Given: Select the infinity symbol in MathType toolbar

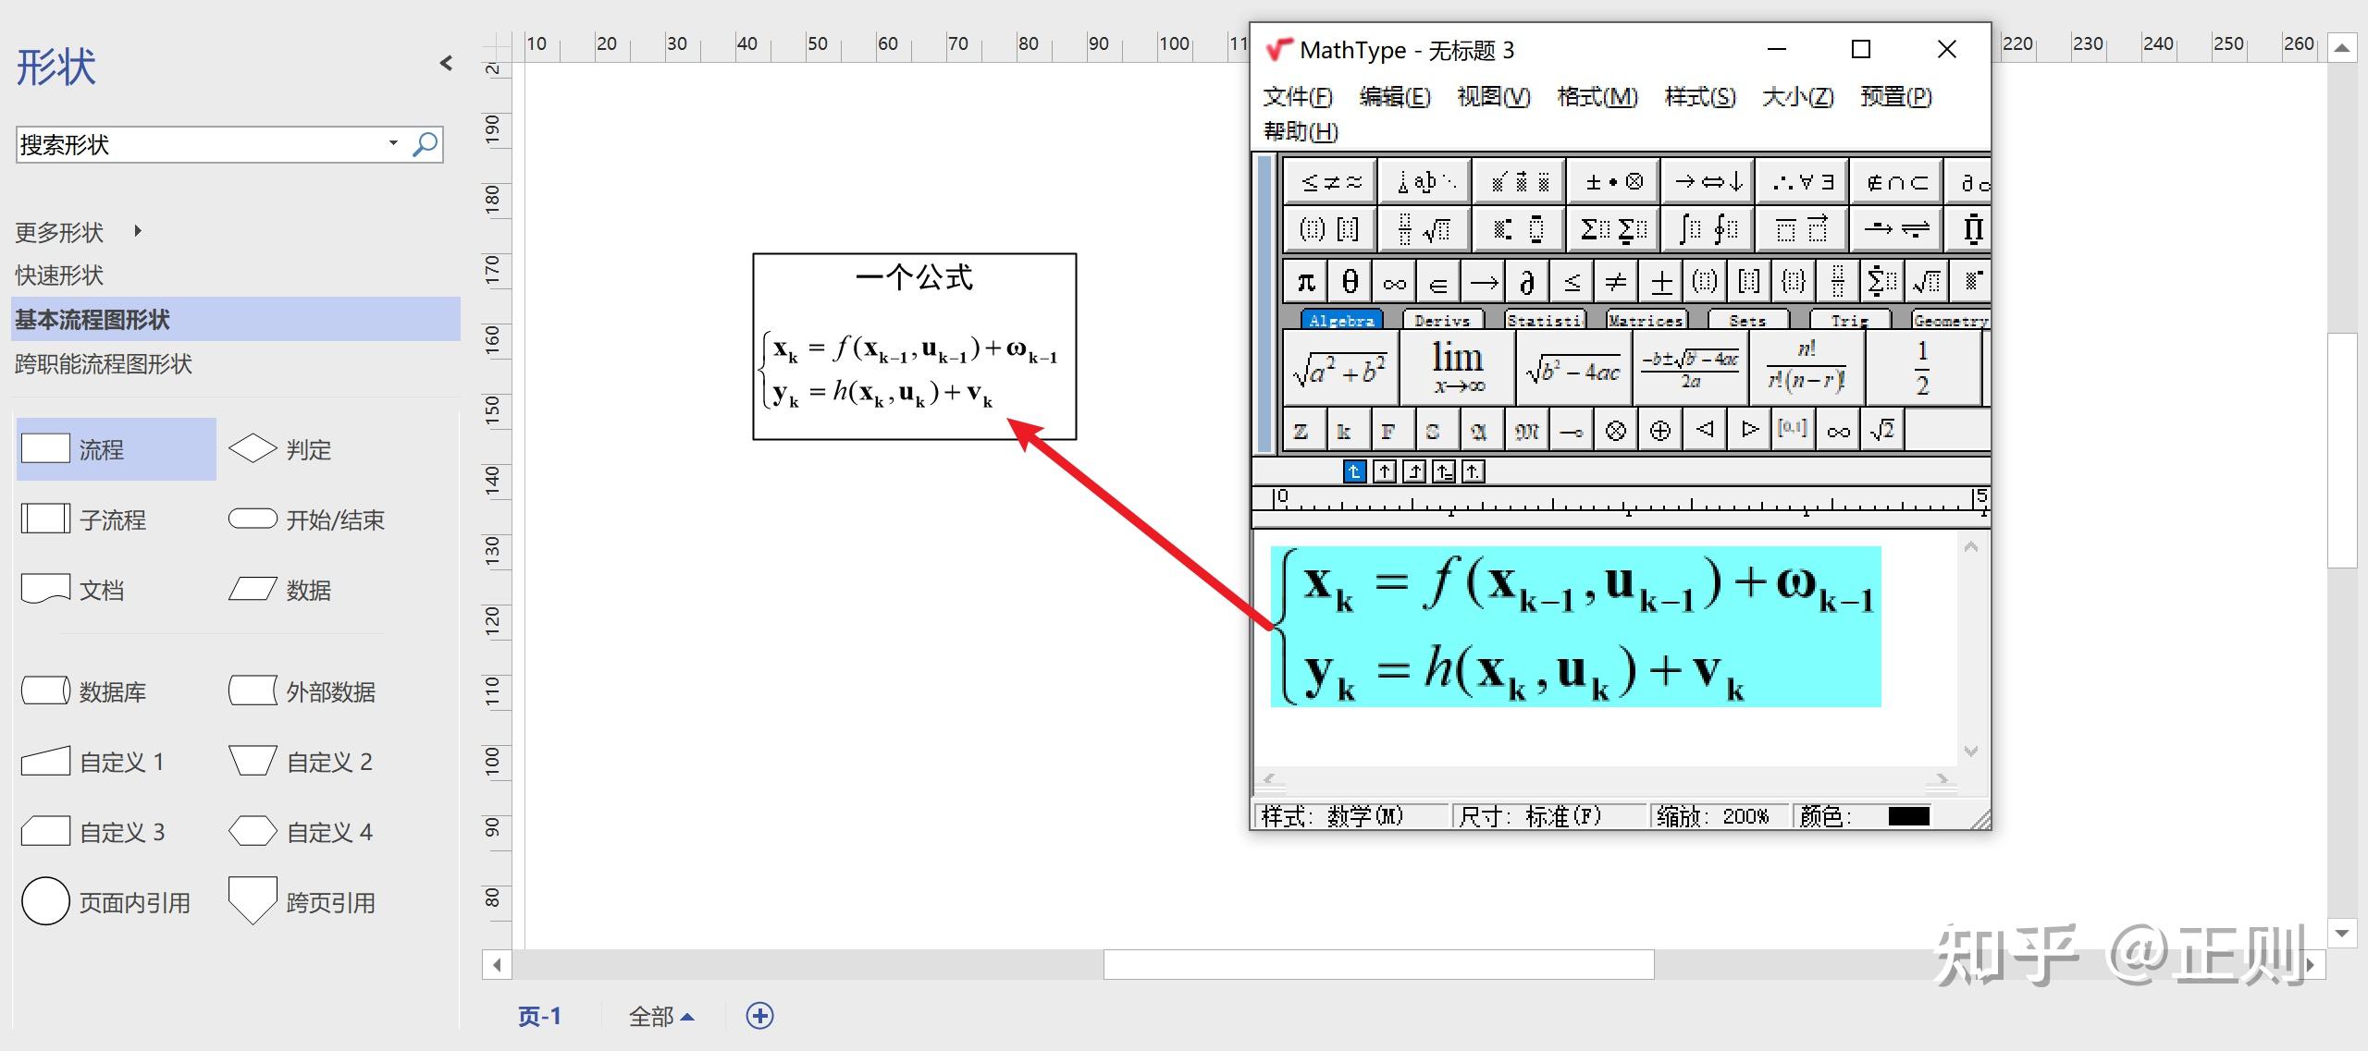Looking at the screenshot, I should click(1395, 280).
